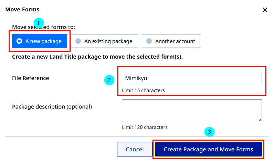Click the cyan step 2 marker
The height and width of the screenshot is (162, 274).
109,80
